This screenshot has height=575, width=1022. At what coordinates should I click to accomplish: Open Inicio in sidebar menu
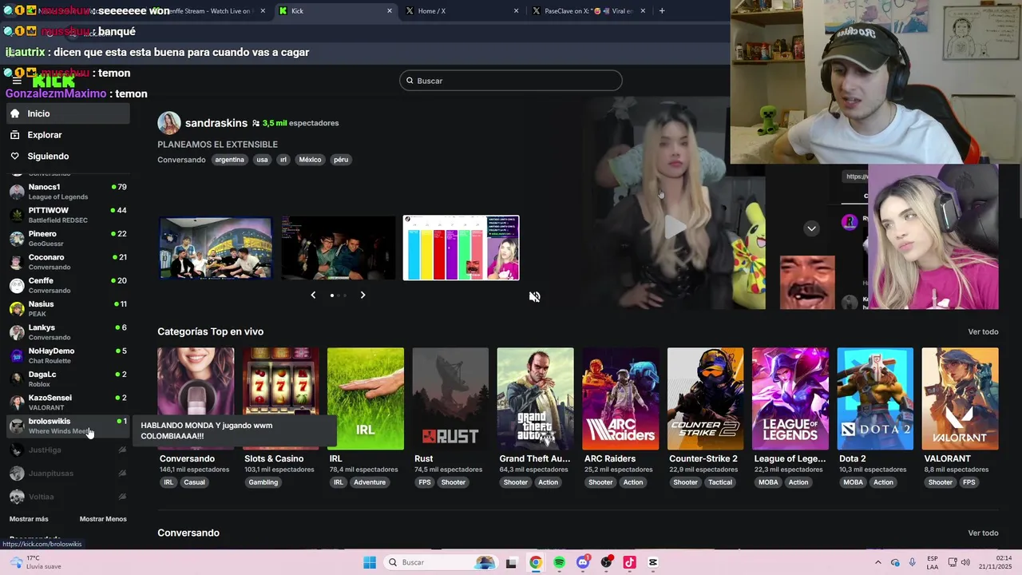click(68, 113)
